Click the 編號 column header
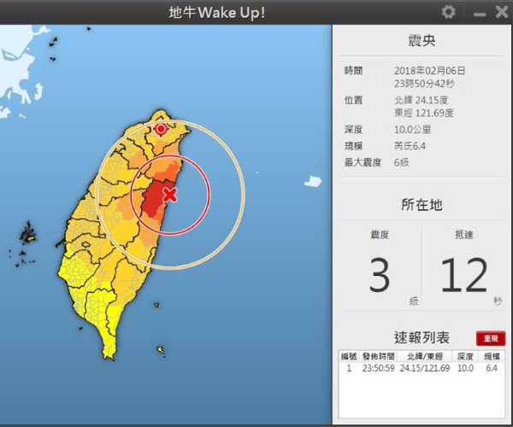 pyautogui.click(x=348, y=356)
